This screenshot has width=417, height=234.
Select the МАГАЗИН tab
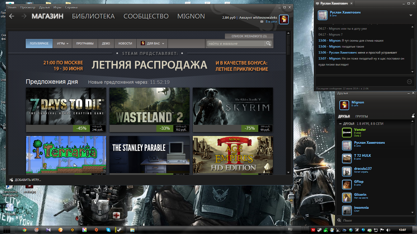pos(47,16)
